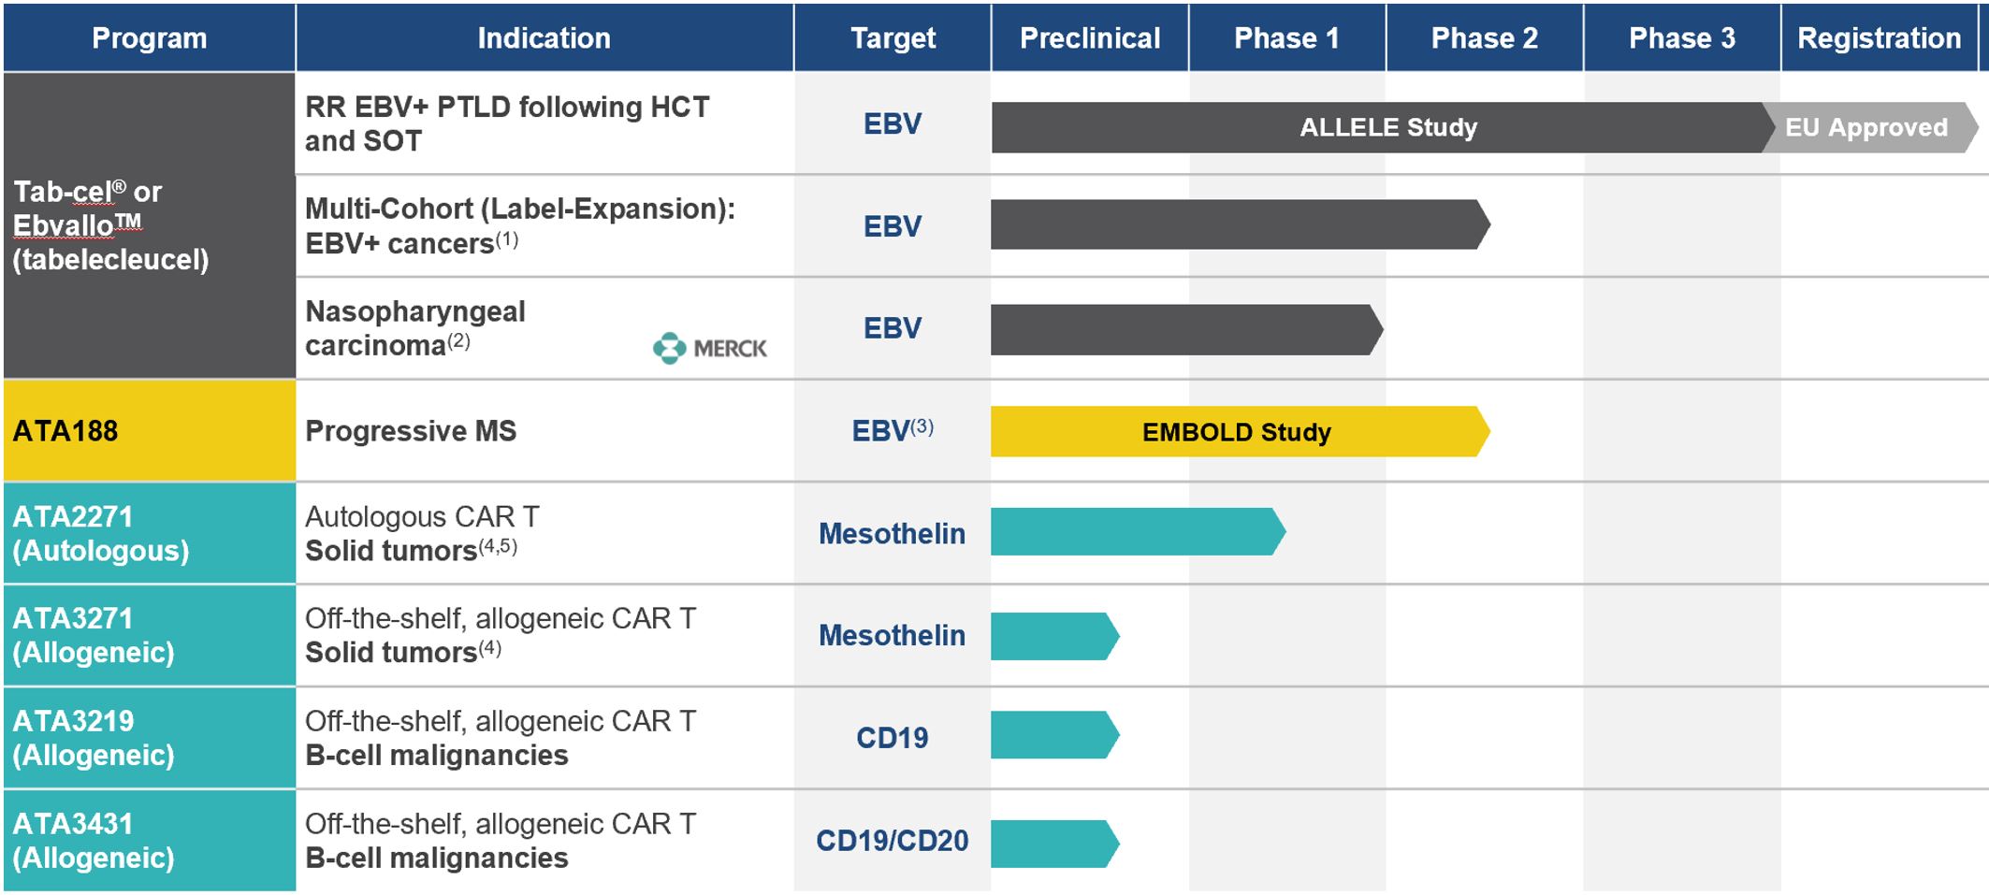The image size is (1989, 895).
Task: Click the CD19/CD20 target label
Action: (x=893, y=840)
